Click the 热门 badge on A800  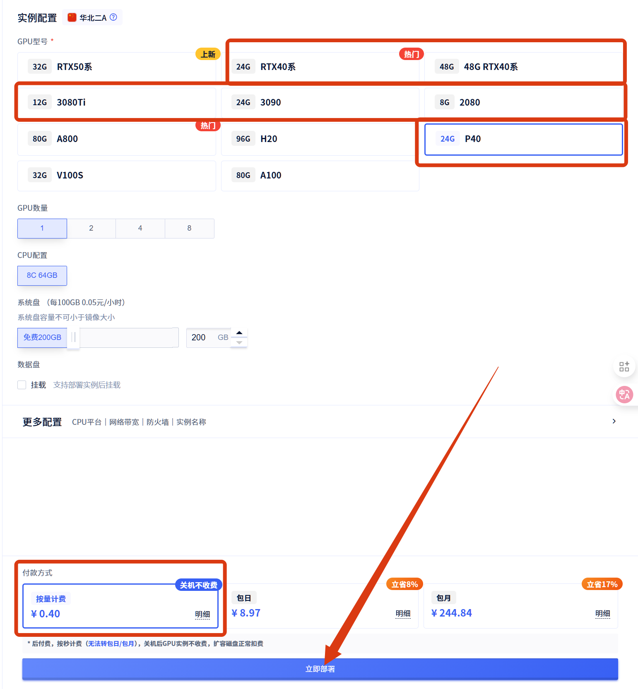pos(208,125)
